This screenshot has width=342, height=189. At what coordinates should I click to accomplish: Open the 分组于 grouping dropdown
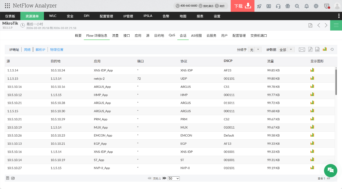coord(255,49)
